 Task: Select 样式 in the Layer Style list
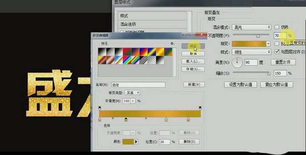[x=153, y=16]
